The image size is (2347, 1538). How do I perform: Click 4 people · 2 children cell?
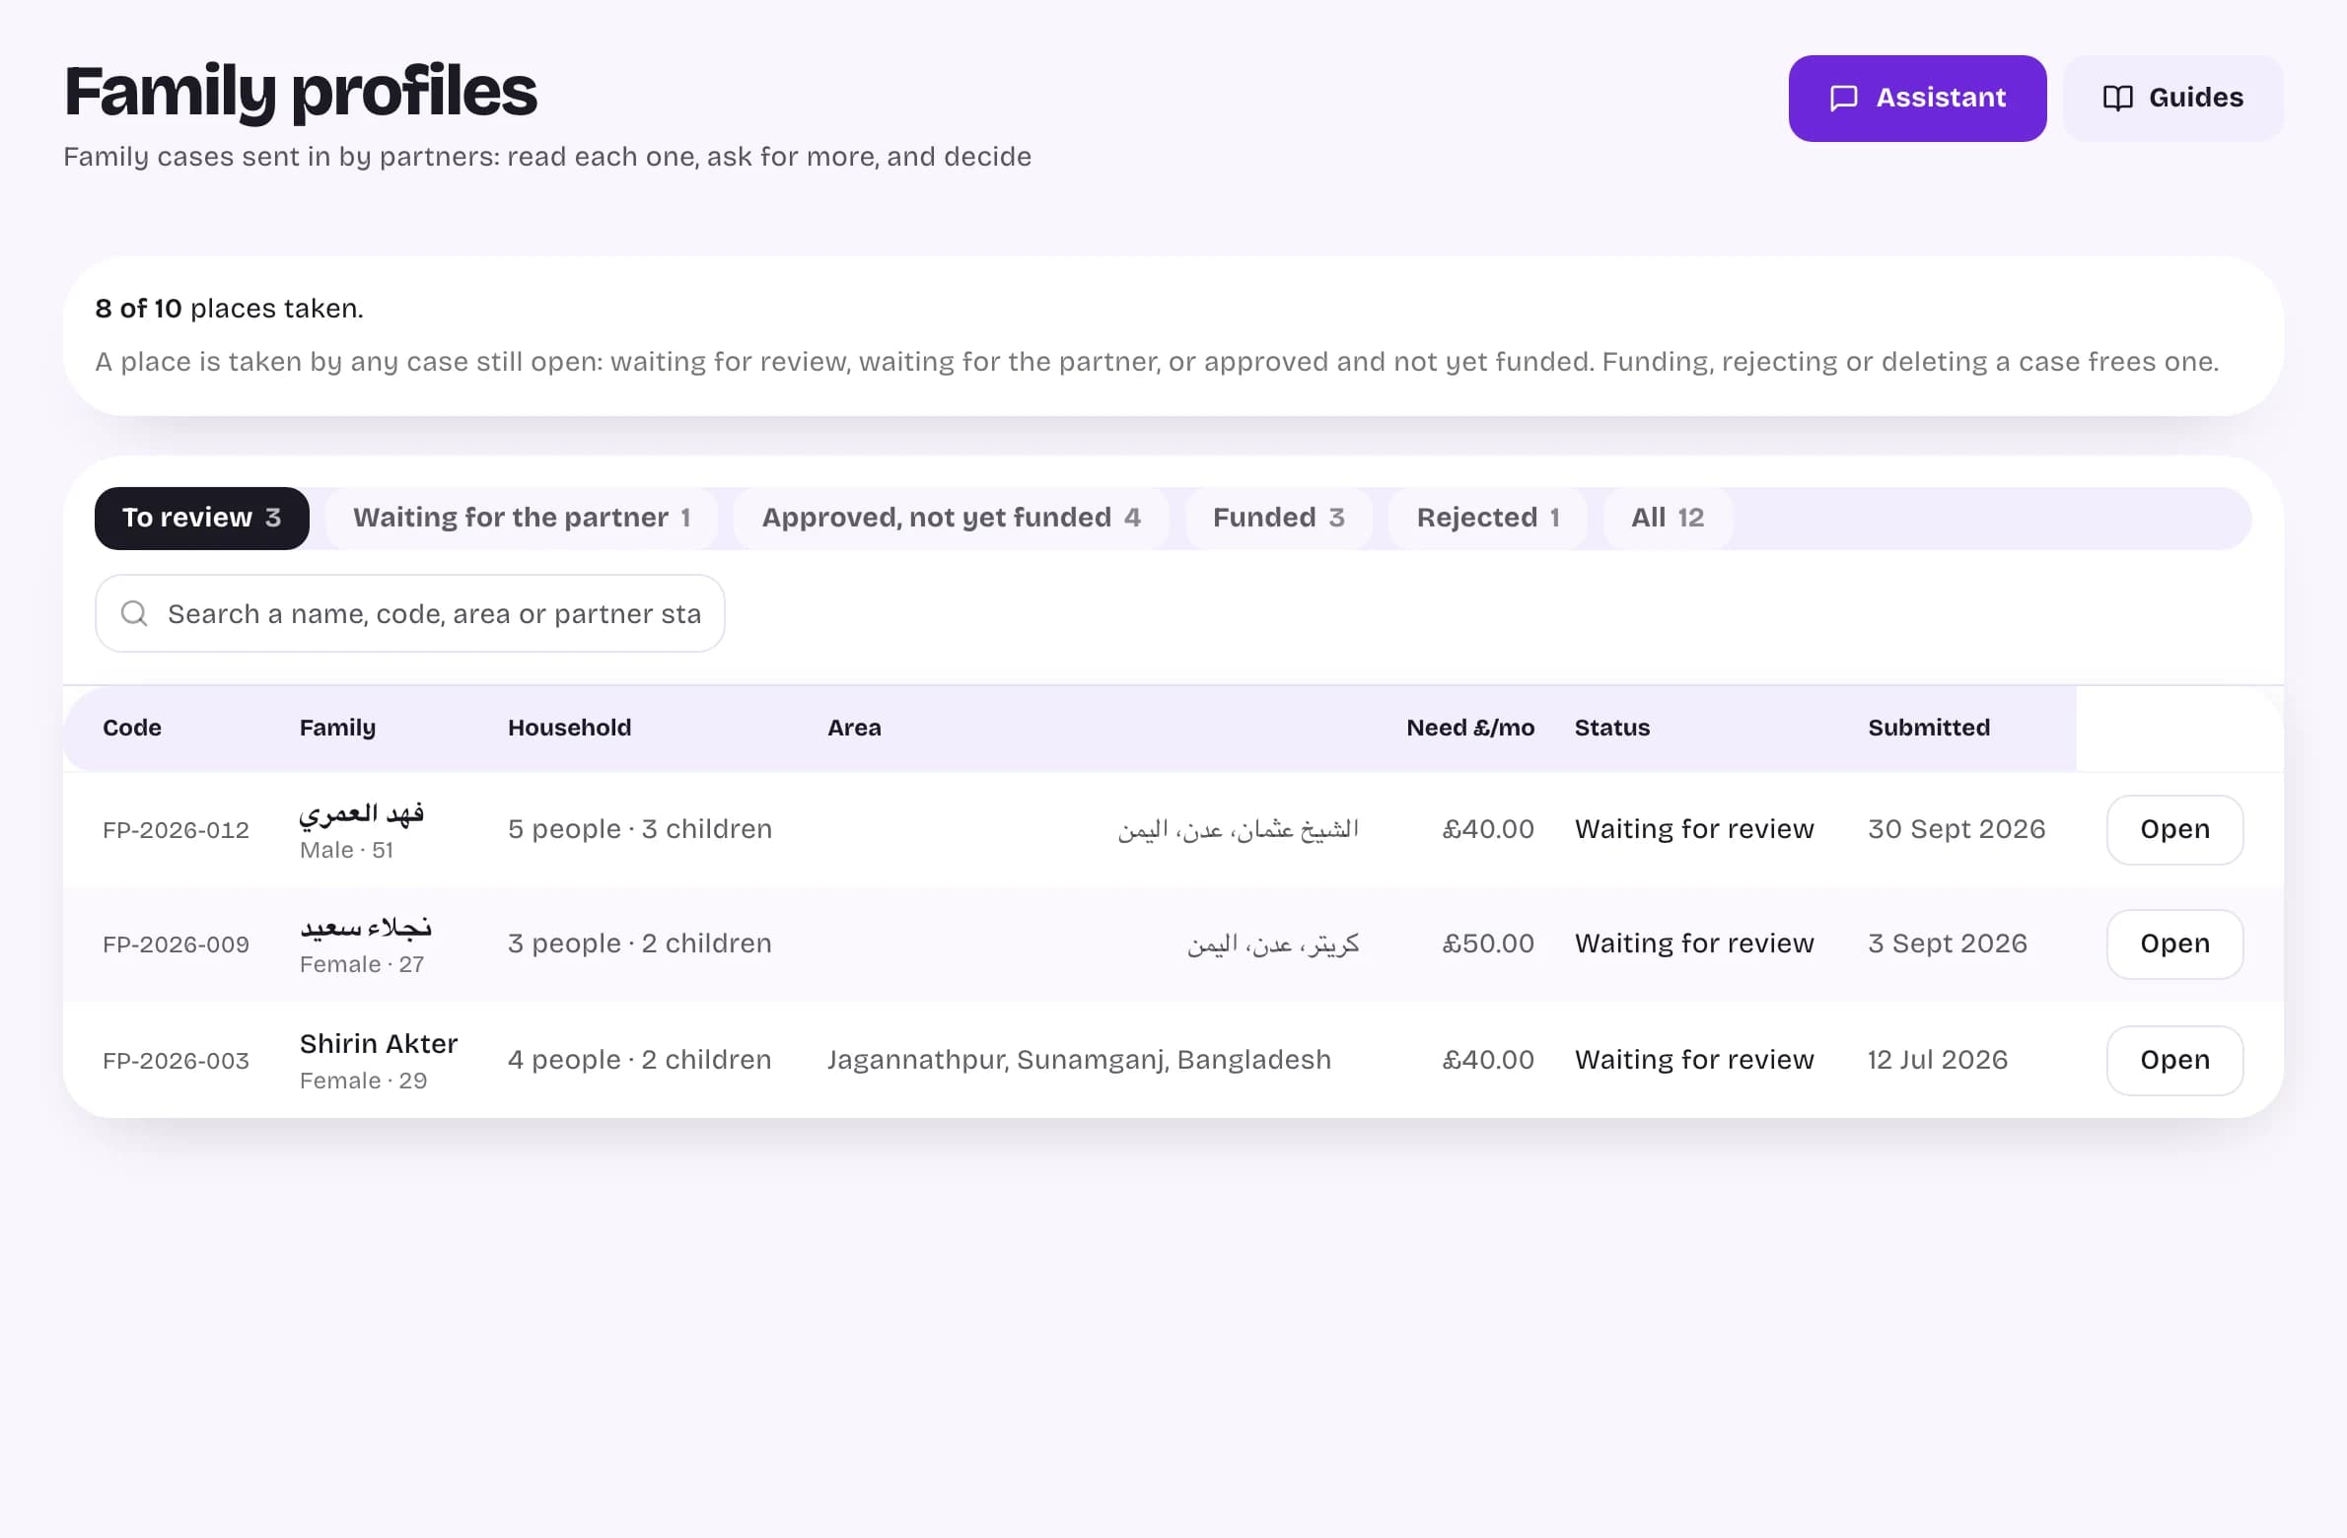tap(640, 1061)
